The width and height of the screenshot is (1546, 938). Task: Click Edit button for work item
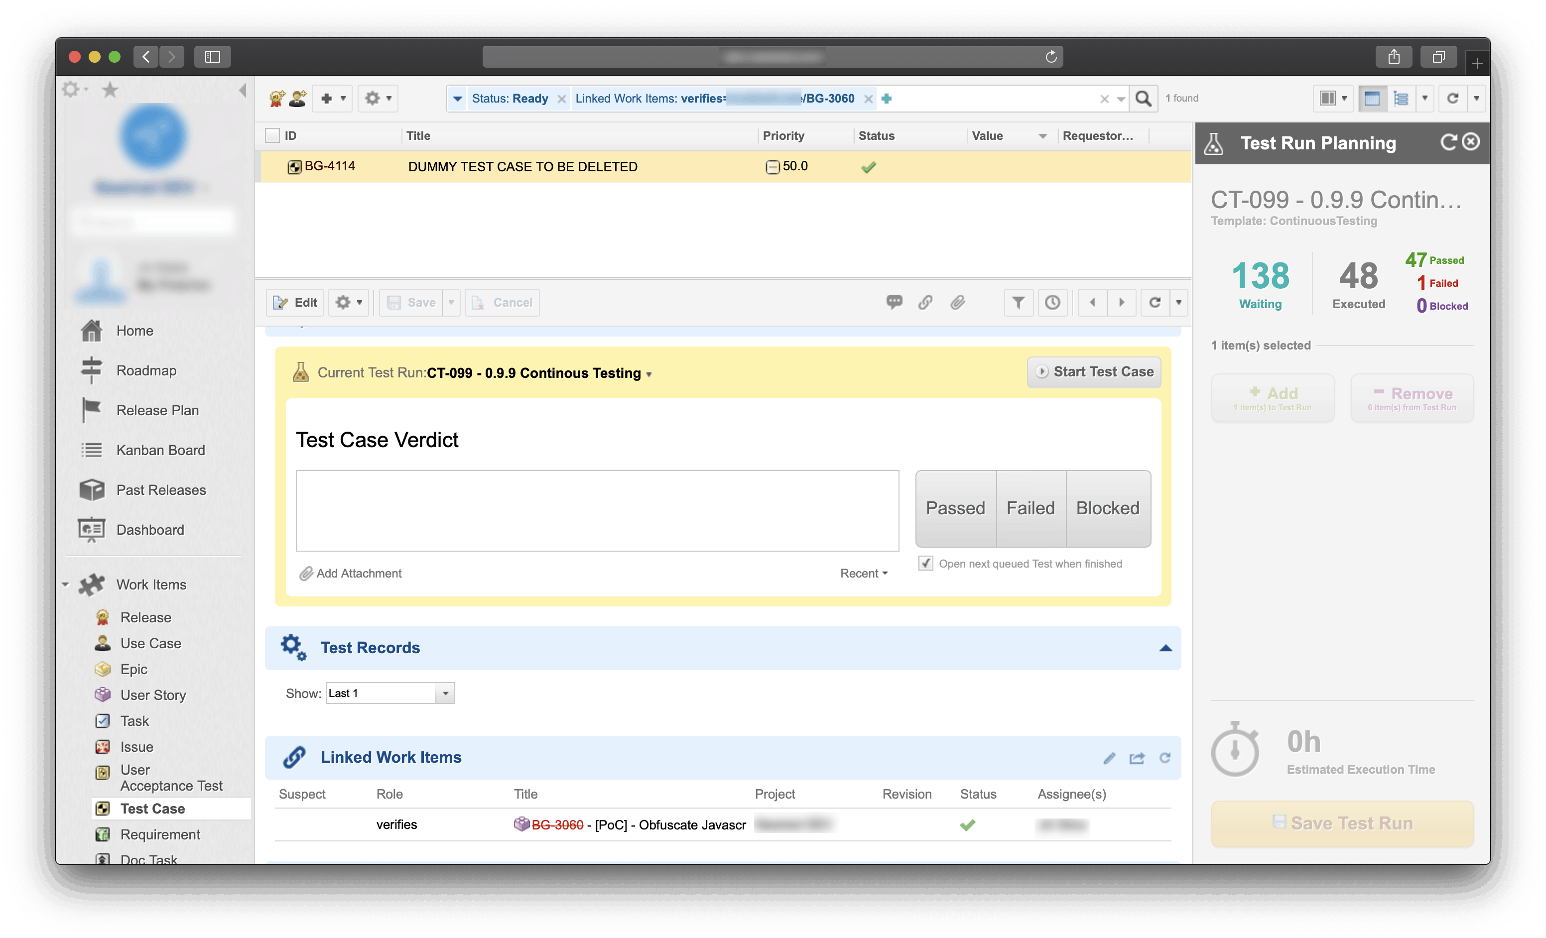[x=295, y=302]
